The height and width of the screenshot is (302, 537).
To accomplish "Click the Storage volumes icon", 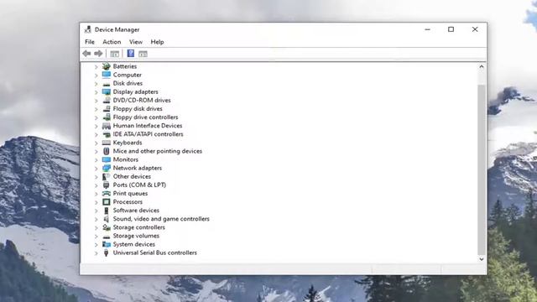I will point(107,236).
